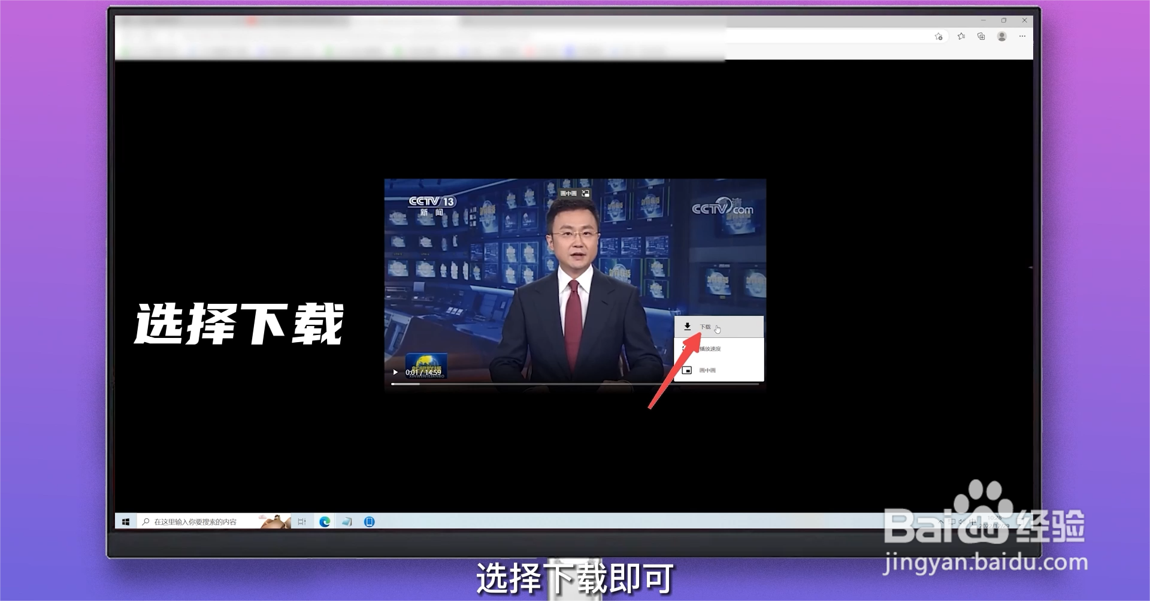
Task: Expand the video to fullscreen via the expand arrows
Action: (585, 193)
